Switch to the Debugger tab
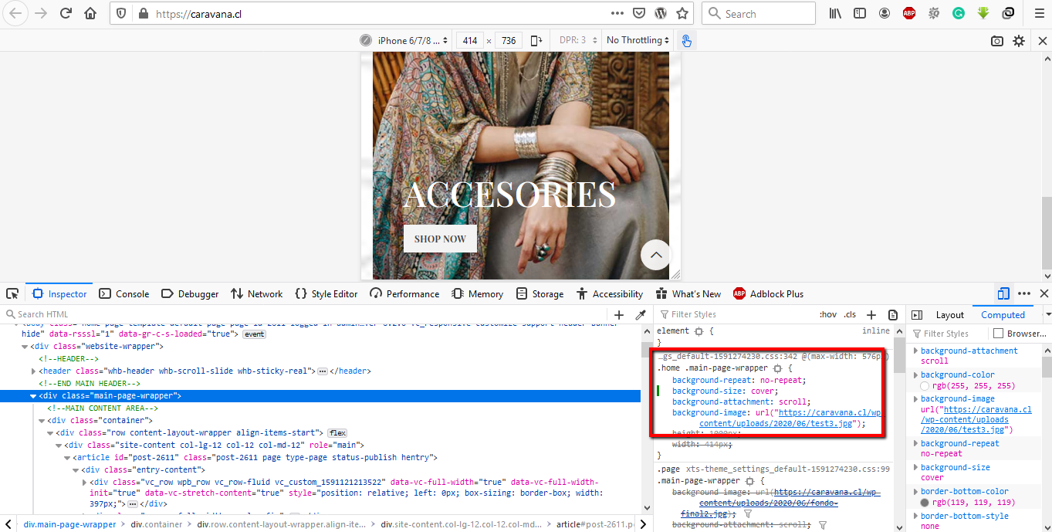The height and width of the screenshot is (532, 1052). tap(190, 293)
